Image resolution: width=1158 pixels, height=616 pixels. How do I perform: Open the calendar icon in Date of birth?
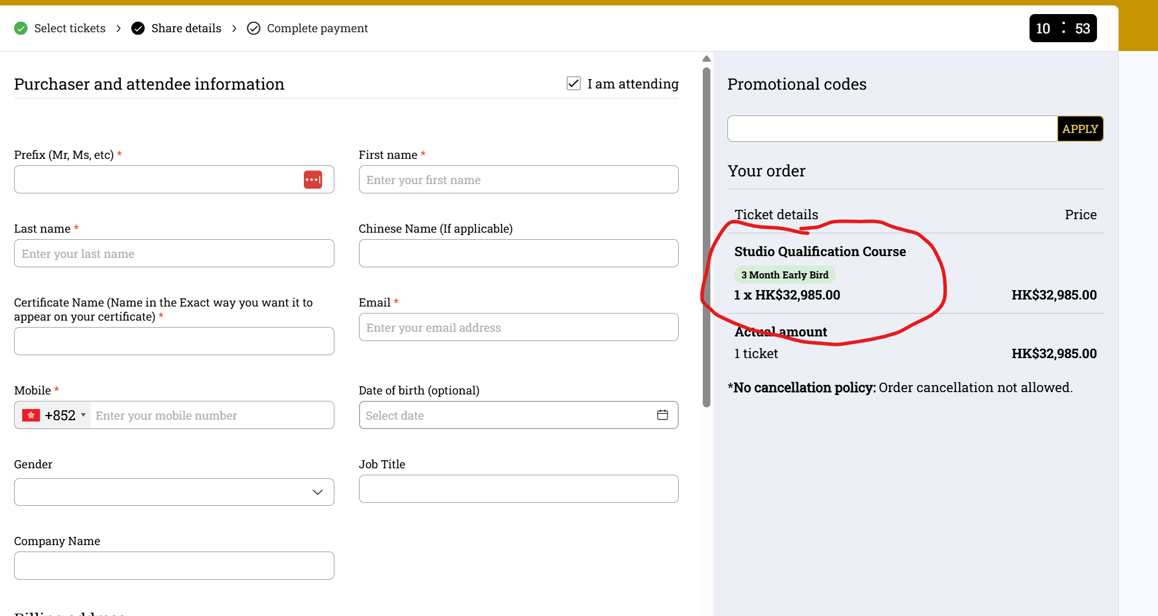pyautogui.click(x=662, y=415)
